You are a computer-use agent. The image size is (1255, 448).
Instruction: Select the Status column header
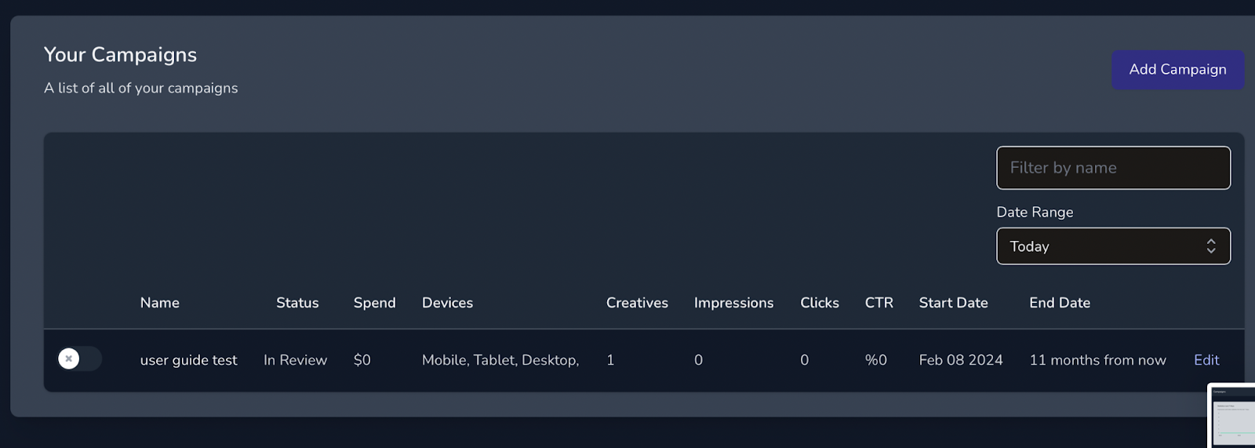[297, 303]
